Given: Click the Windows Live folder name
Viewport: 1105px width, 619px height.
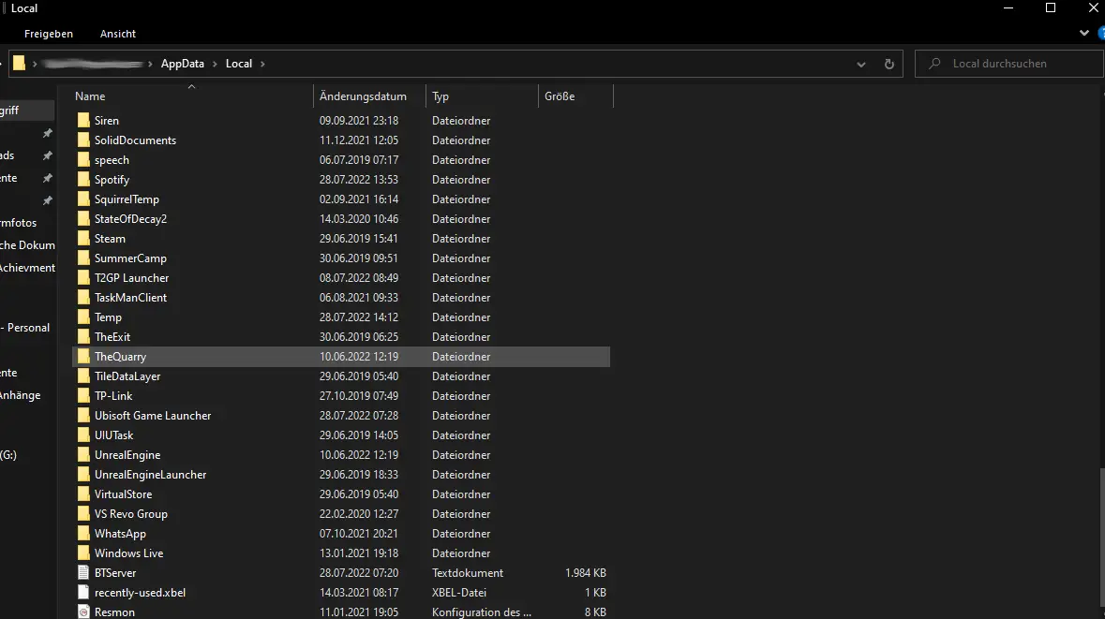Looking at the screenshot, I should click(x=129, y=553).
